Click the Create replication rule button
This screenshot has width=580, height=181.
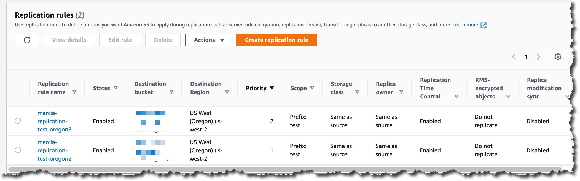click(276, 40)
